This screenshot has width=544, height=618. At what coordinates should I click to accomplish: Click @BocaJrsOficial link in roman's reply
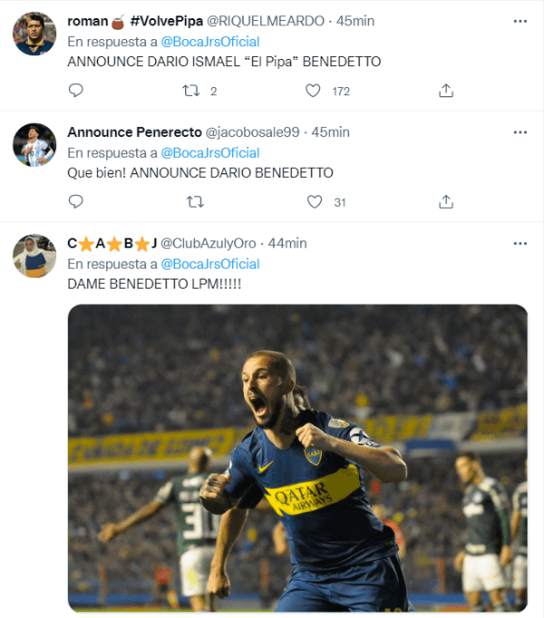[210, 42]
